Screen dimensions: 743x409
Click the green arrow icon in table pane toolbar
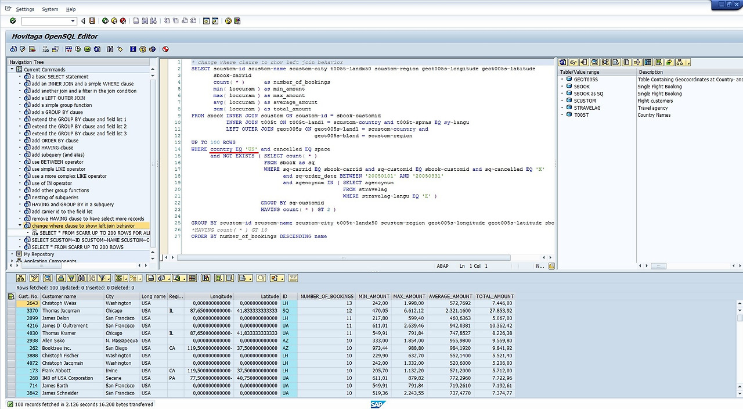pyautogui.click(x=669, y=62)
